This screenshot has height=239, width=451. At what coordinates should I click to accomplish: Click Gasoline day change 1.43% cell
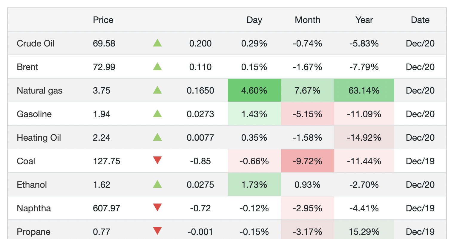click(x=254, y=114)
